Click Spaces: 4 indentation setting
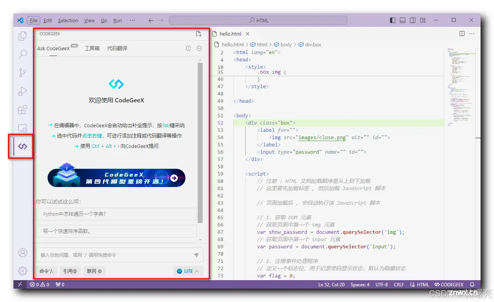 point(360,284)
